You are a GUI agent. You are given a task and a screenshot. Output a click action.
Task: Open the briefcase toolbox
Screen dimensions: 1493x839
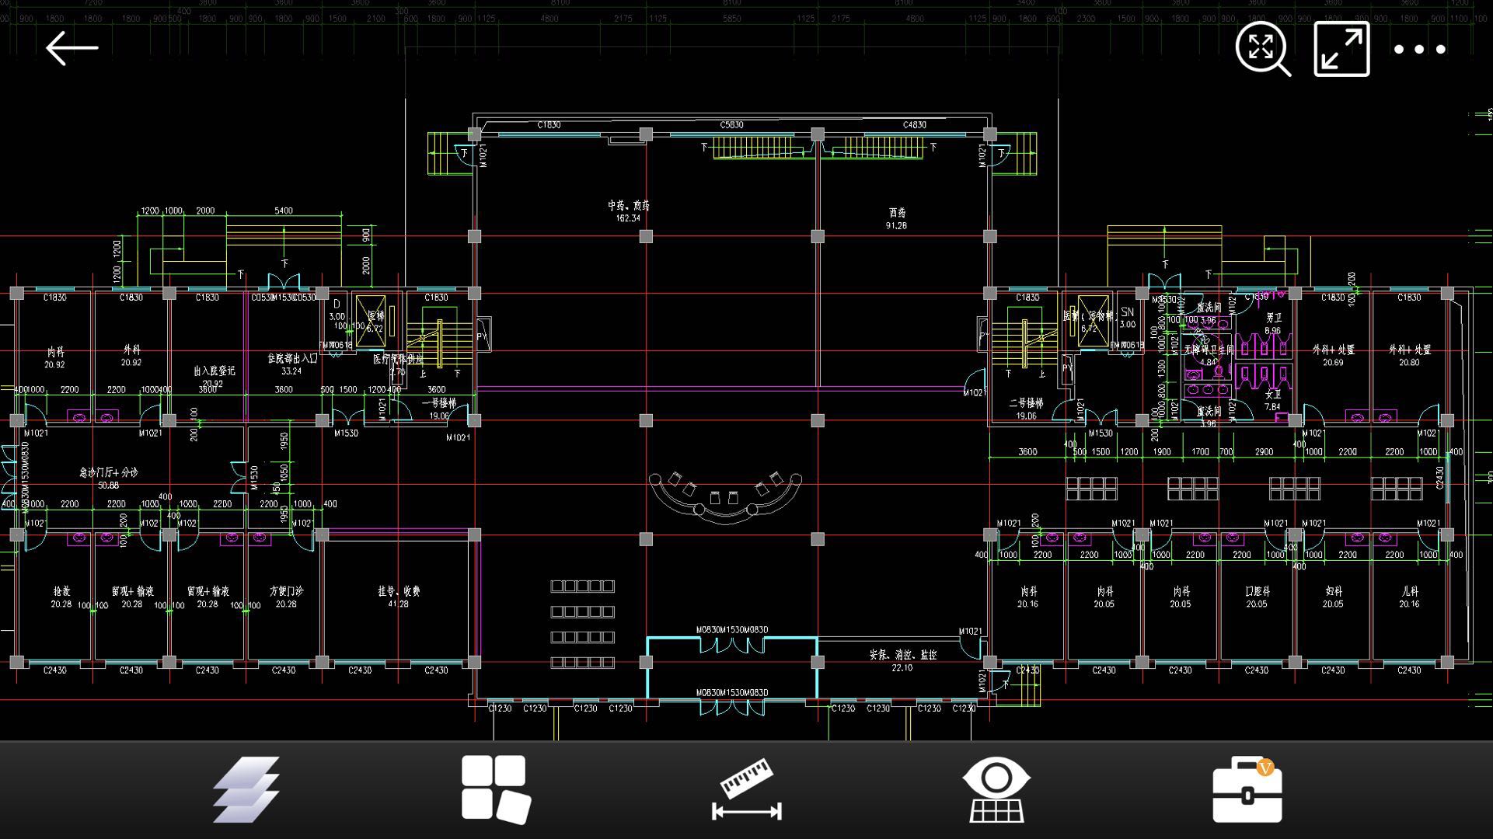pyautogui.click(x=1247, y=789)
